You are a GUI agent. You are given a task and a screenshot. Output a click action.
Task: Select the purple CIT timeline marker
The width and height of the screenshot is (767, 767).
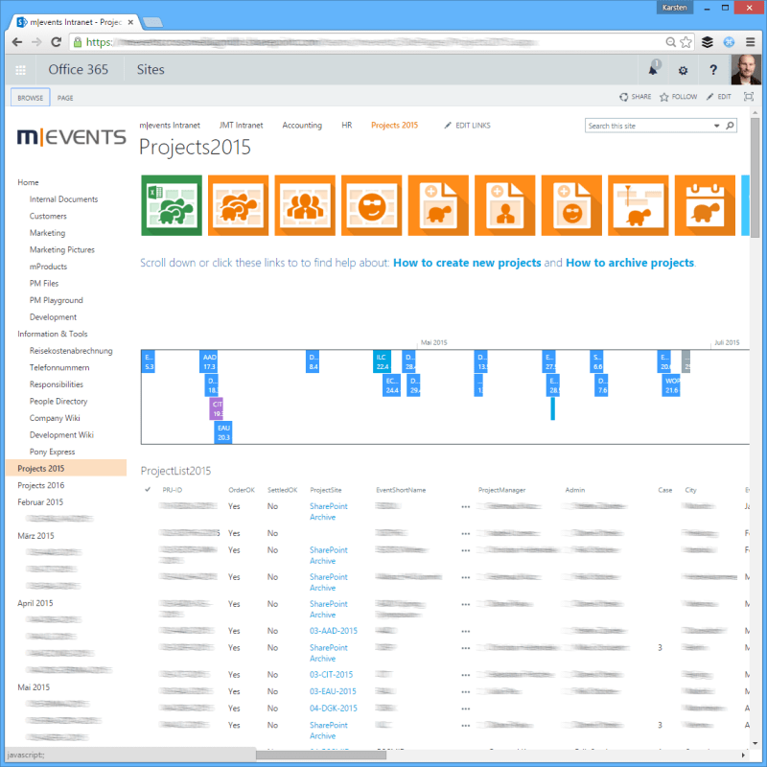tap(217, 409)
